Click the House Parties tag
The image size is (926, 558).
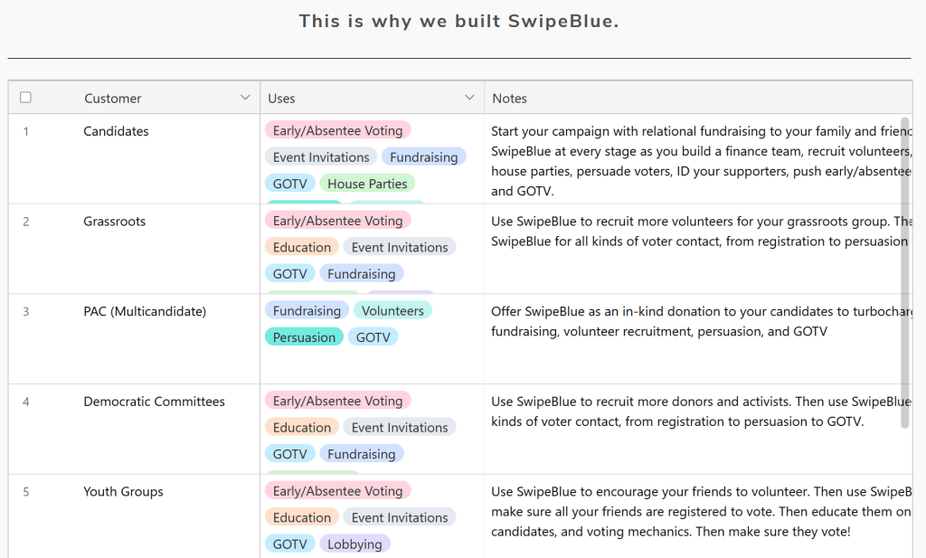[x=367, y=184]
